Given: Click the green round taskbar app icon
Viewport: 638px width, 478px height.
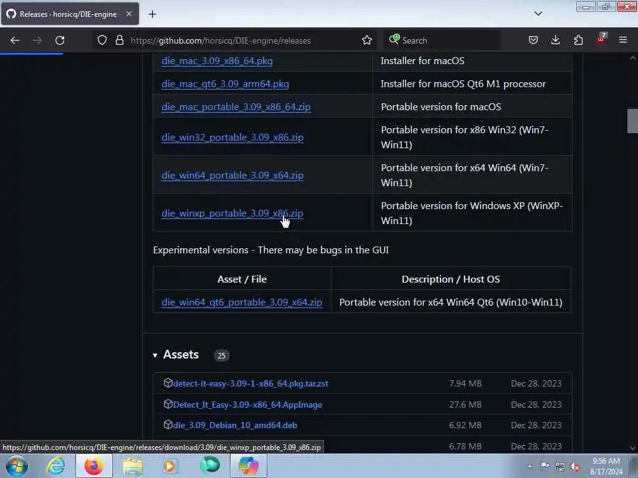Looking at the screenshot, I should pos(210,466).
